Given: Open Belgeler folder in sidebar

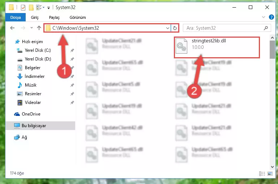Looking at the screenshot, I should (33, 68).
